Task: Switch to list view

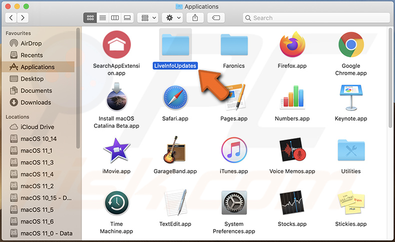Action: click(x=102, y=18)
